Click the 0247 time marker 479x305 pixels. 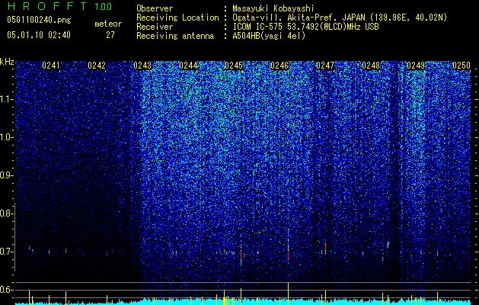[325, 66]
